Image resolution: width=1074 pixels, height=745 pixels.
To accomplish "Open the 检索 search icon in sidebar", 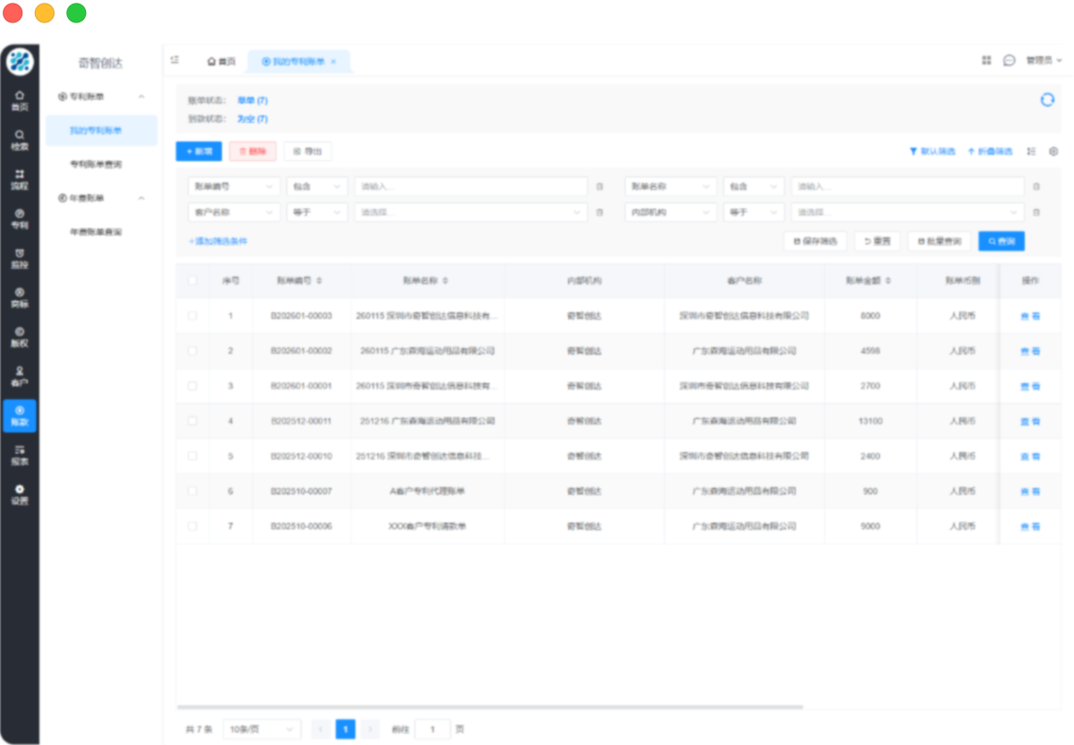I will click(x=20, y=136).
